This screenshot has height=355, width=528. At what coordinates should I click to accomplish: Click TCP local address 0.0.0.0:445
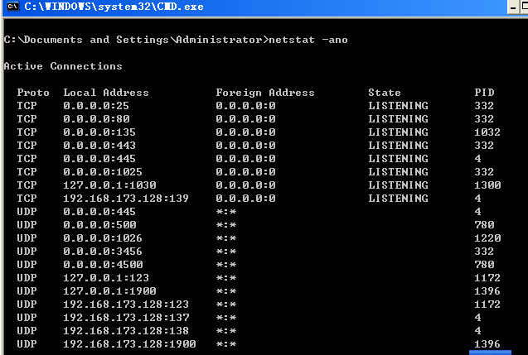tap(99, 158)
